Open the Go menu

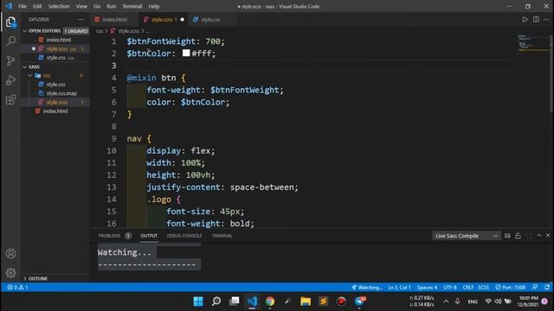(x=97, y=6)
